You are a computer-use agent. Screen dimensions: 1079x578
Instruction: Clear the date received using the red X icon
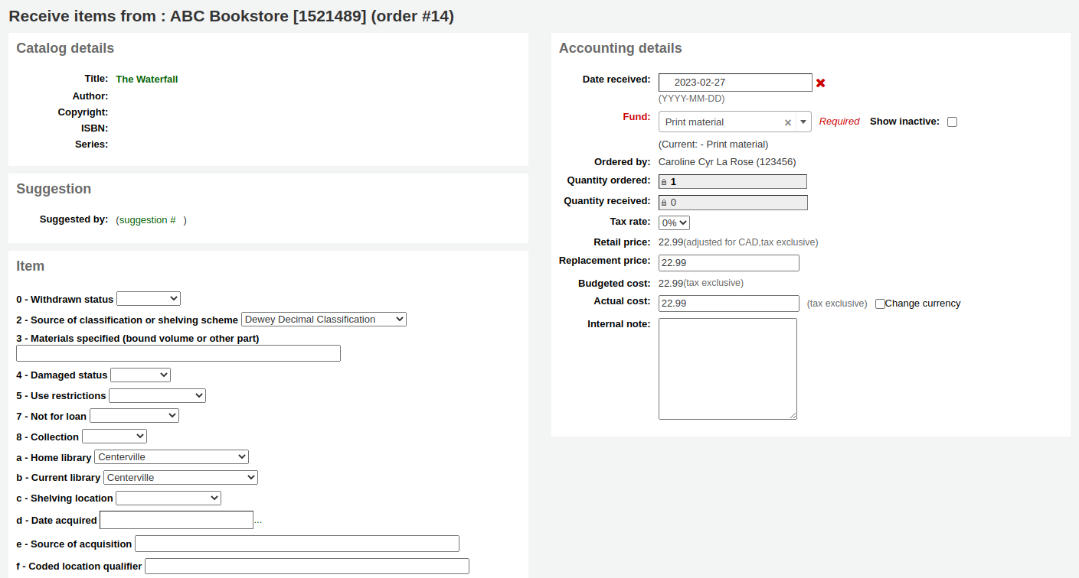820,83
